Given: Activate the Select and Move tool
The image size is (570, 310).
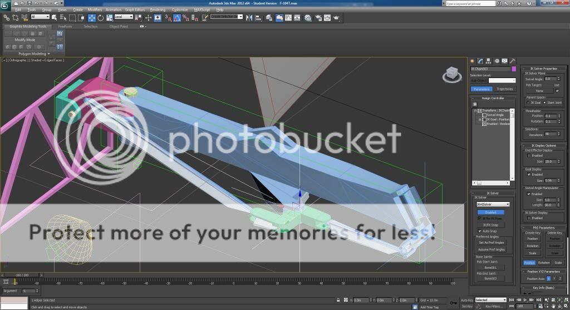Looking at the screenshot, I should click(92, 17).
